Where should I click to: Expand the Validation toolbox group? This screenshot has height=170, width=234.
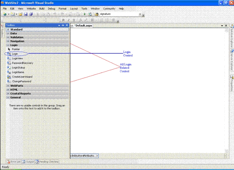8,38
